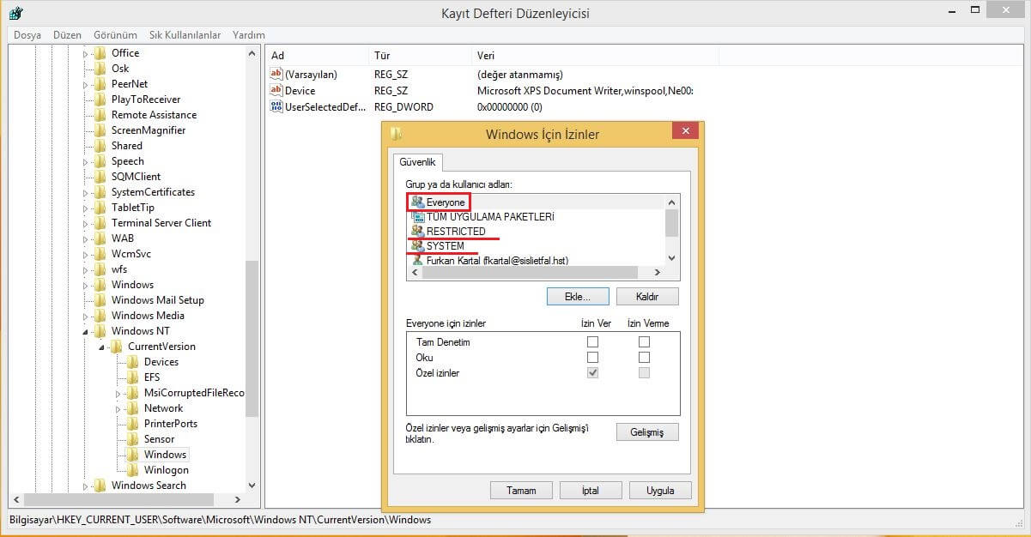The image size is (1031, 537).
Task: Click the ScreenMagnifier folder icon
Action: pos(100,130)
